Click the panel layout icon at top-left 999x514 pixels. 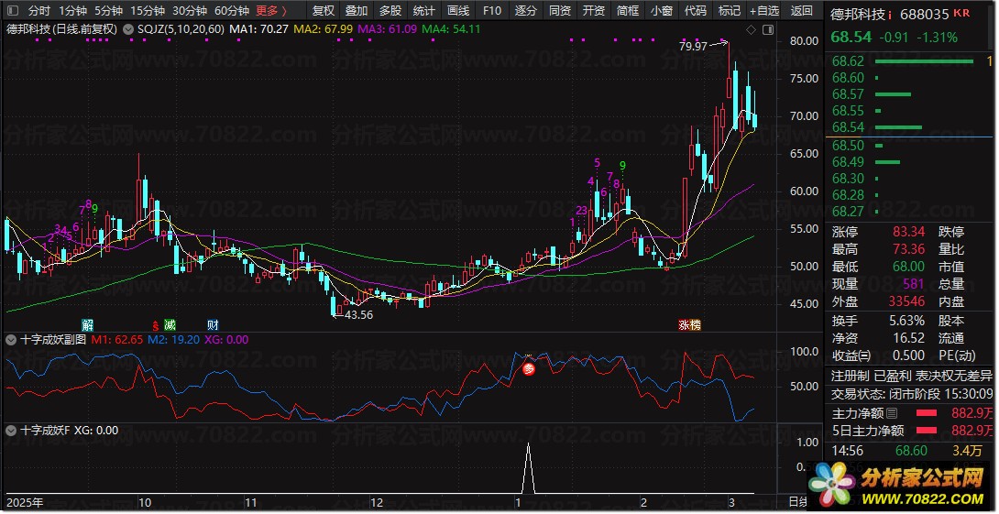[11, 11]
